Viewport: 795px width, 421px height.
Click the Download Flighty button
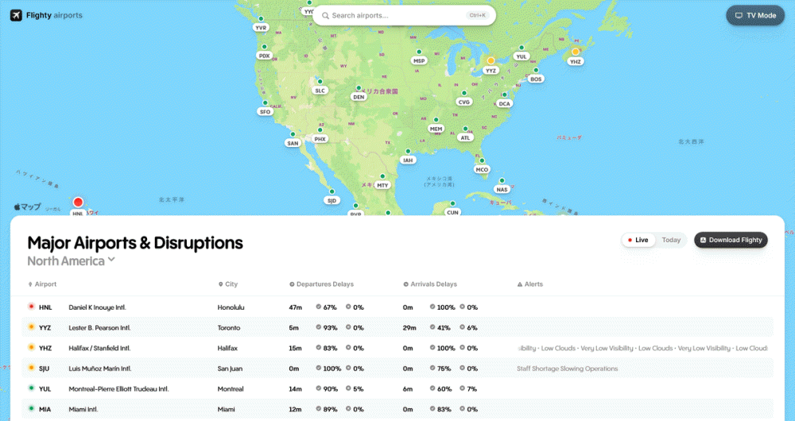pos(731,240)
